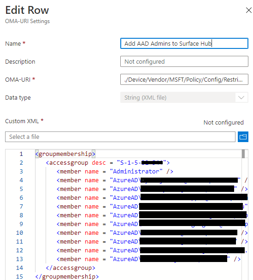Click the AzureAD member on line 13

[148, 259]
